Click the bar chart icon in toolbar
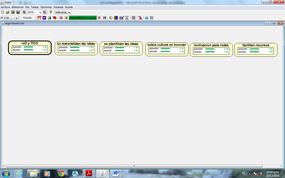This screenshot has height=178, width=285. tap(49, 18)
